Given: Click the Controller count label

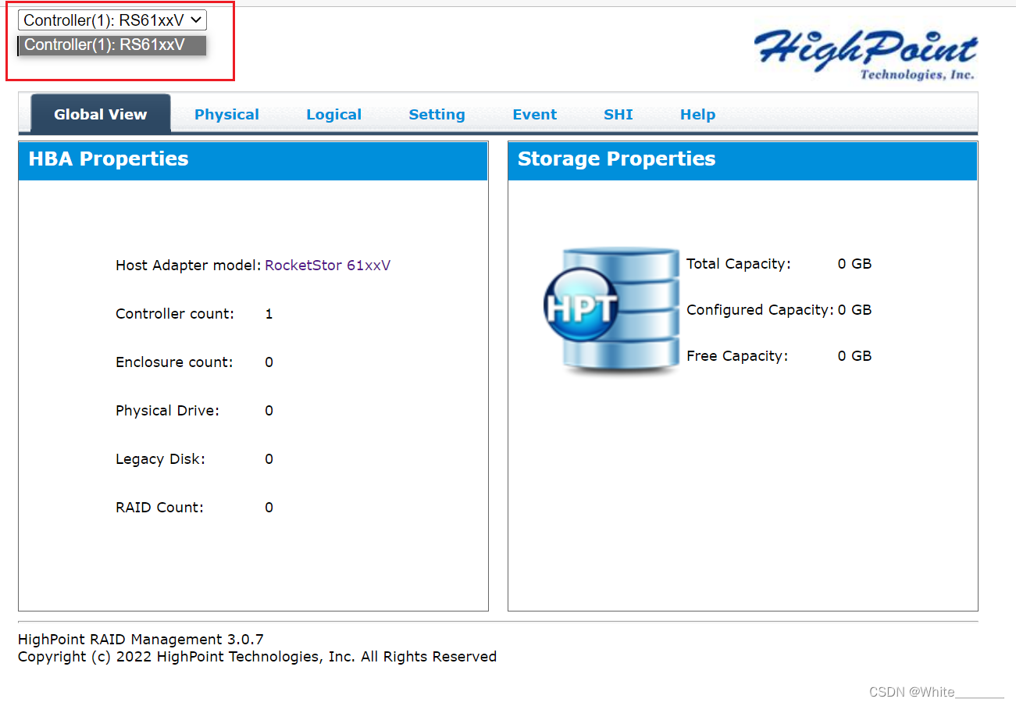Looking at the screenshot, I should pyautogui.click(x=175, y=314).
